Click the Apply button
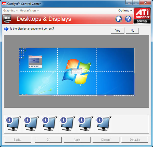Image resolution: width=153 pixels, height=147 pixels. coord(77,140)
